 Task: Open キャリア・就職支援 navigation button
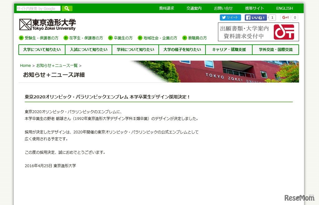click(x=229, y=49)
